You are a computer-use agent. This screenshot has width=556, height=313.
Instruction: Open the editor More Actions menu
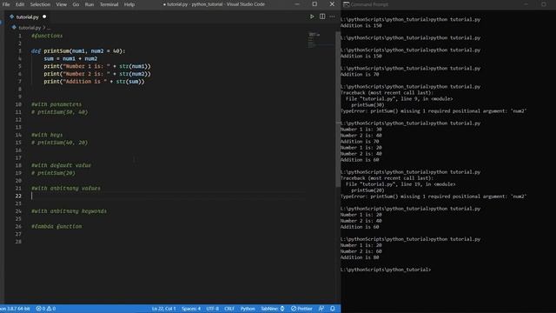click(332, 17)
